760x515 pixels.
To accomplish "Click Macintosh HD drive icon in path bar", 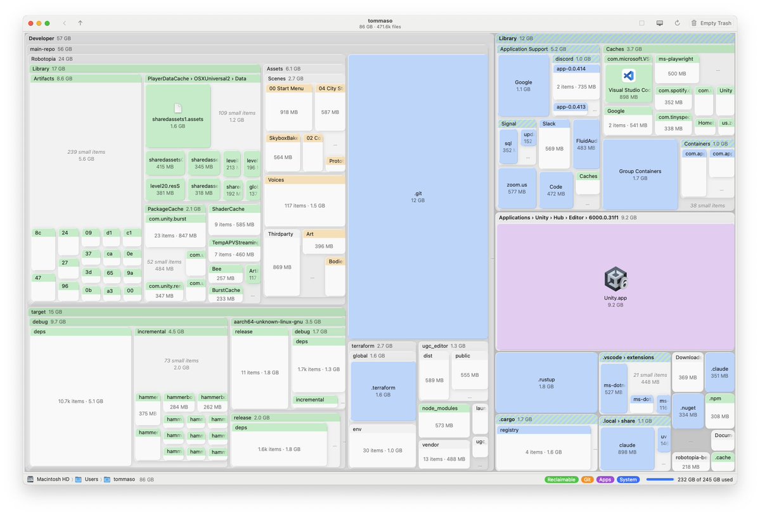I will (x=30, y=479).
